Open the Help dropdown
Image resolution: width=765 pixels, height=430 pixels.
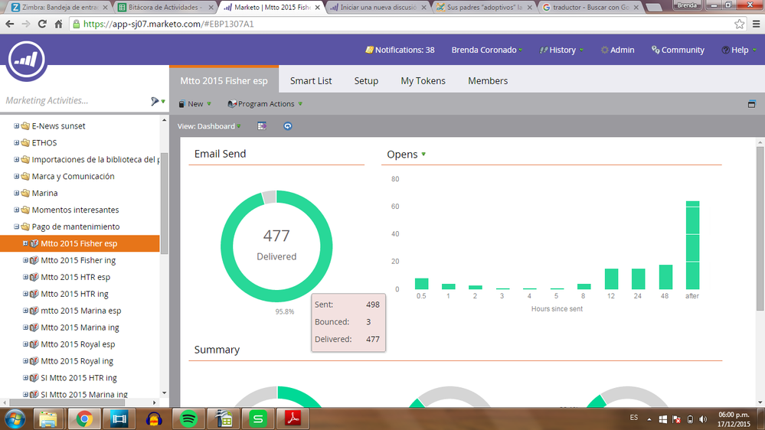[x=739, y=50]
